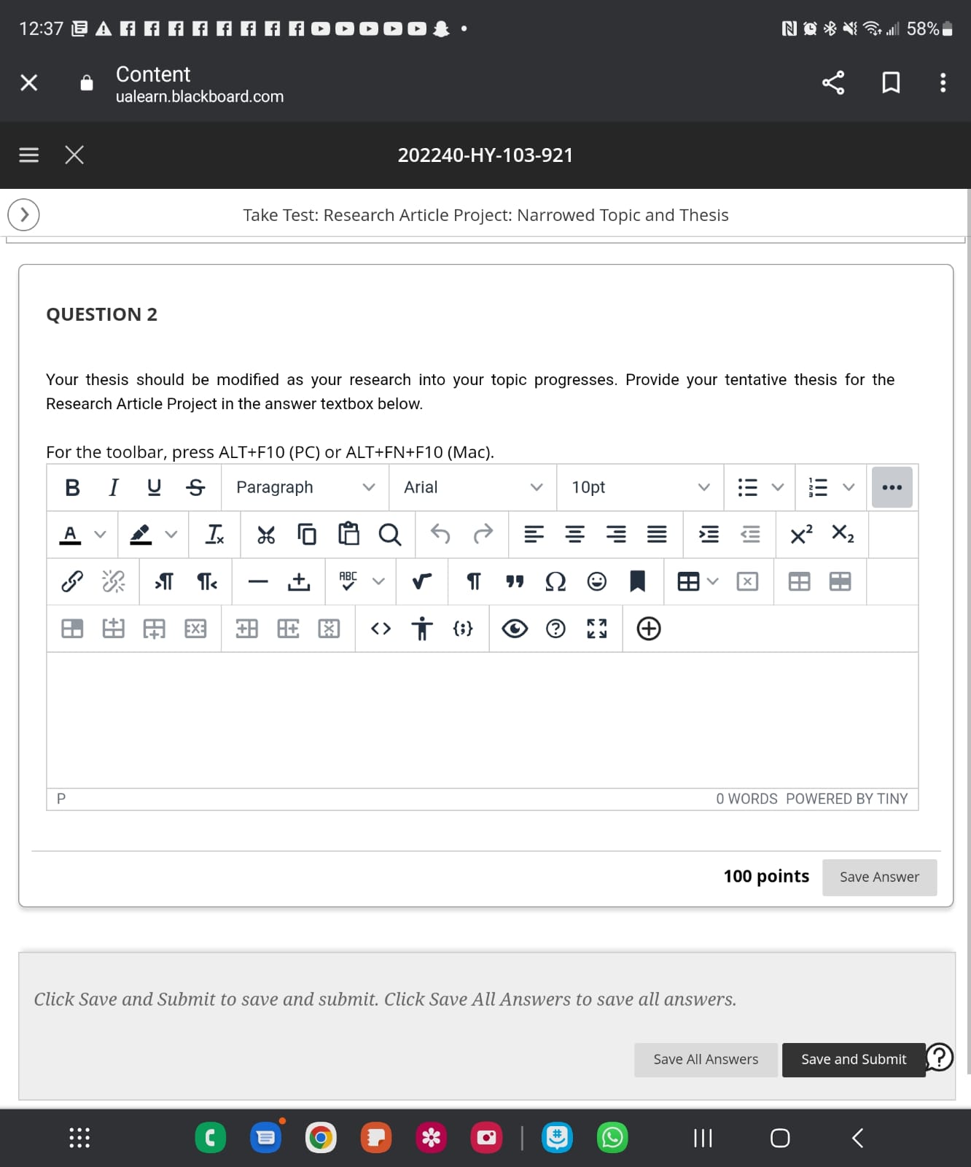Open the text color picker arrow

click(x=101, y=535)
